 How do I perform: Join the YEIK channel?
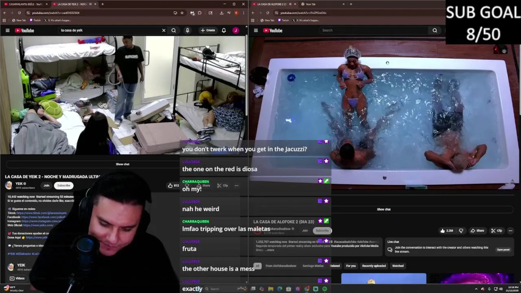(x=46, y=186)
